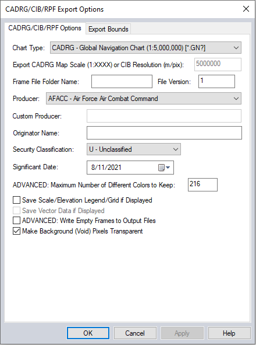This screenshot has height=345, width=256.
Task: Open the Producer dropdown list
Action: pos(144,98)
